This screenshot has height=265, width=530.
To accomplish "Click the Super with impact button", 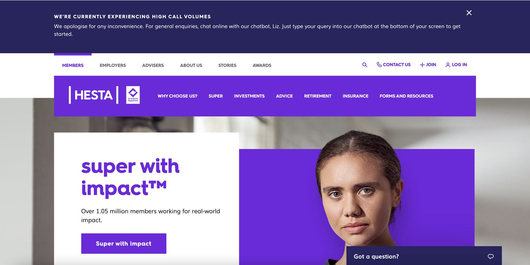I will tap(124, 243).
